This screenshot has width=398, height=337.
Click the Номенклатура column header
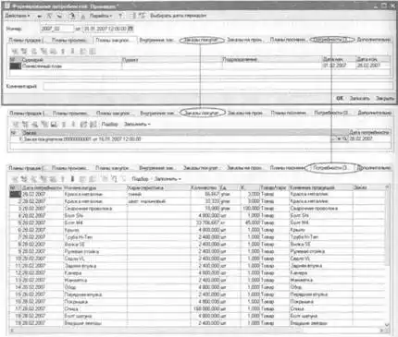coord(95,187)
